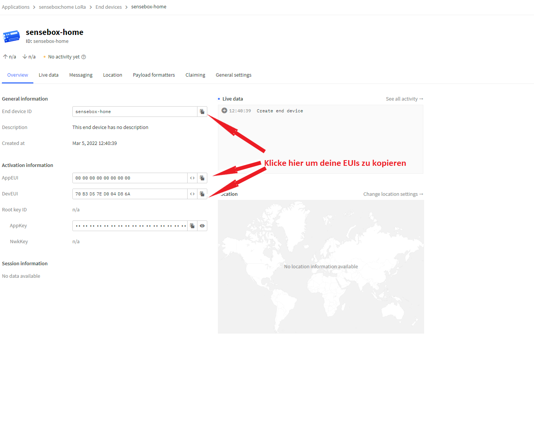Click into the DevEUI field
Image resolution: width=534 pixels, height=447 pixels.
(x=130, y=194)
